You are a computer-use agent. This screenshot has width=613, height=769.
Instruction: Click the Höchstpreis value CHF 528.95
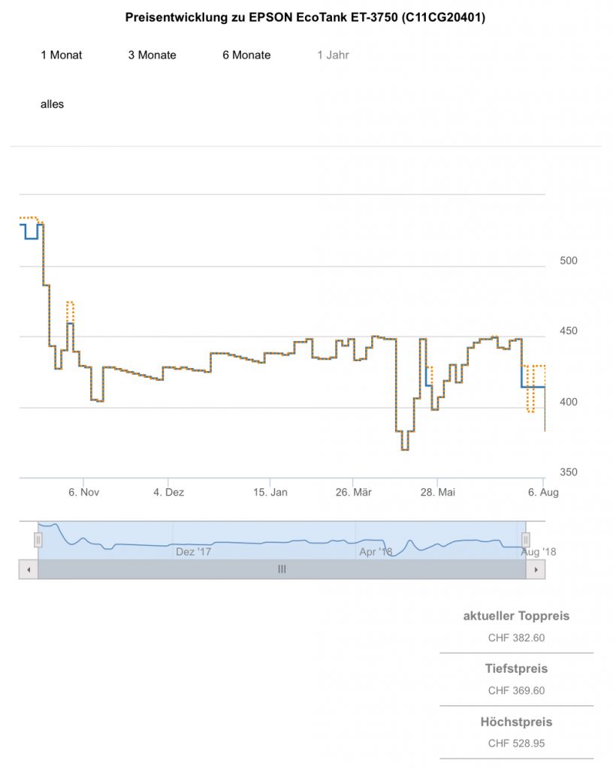pyautogui.click(x=516, y=743)
